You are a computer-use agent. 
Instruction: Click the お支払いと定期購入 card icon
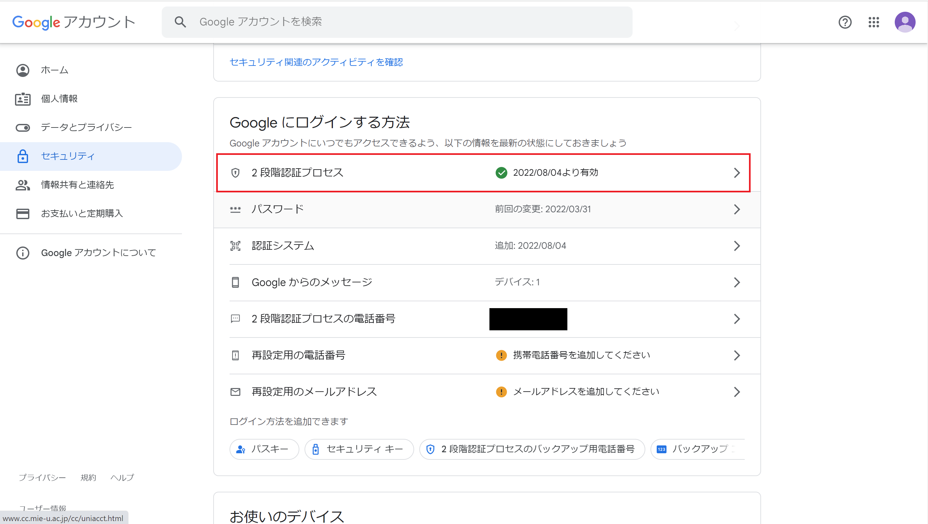pos(23,214)
